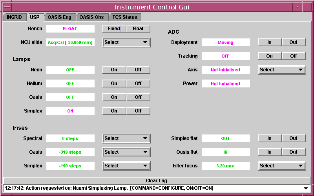Click the Clear Log button

click(x=156, y=181)
